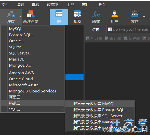Select the Table toolbar button

click(x=59, y=17)
